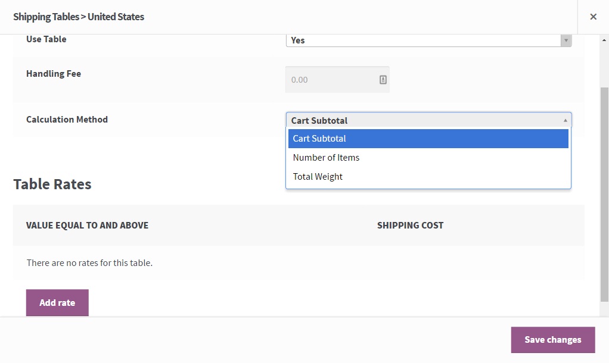This screenshot has height=363, width=609.
Task: Click the vertical scrollbar thumb
Action: click(x=604, y=193)
